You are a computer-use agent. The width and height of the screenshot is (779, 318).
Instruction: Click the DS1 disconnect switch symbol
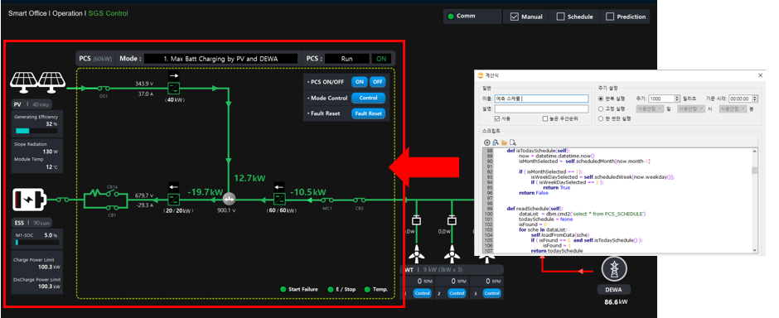point(104,89)
